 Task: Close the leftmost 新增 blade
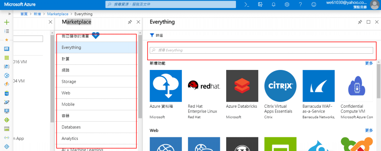pyautogui.click(x=51, y=22)
